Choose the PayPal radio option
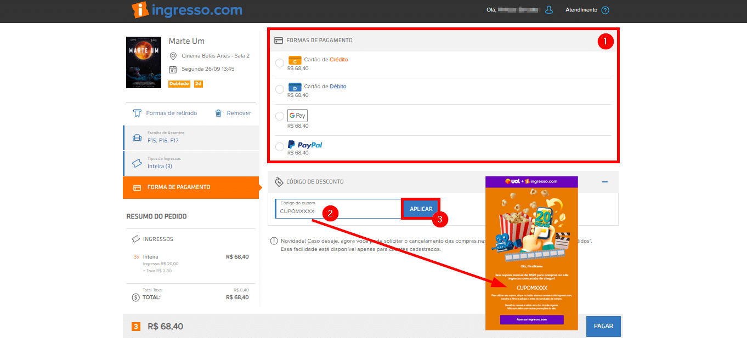 pyautogui.click(x=280, y=147)
